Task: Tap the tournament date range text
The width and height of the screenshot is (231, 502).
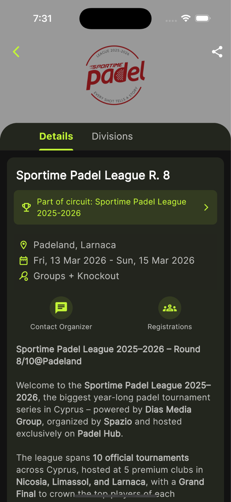Action: [x=114, y=261]
